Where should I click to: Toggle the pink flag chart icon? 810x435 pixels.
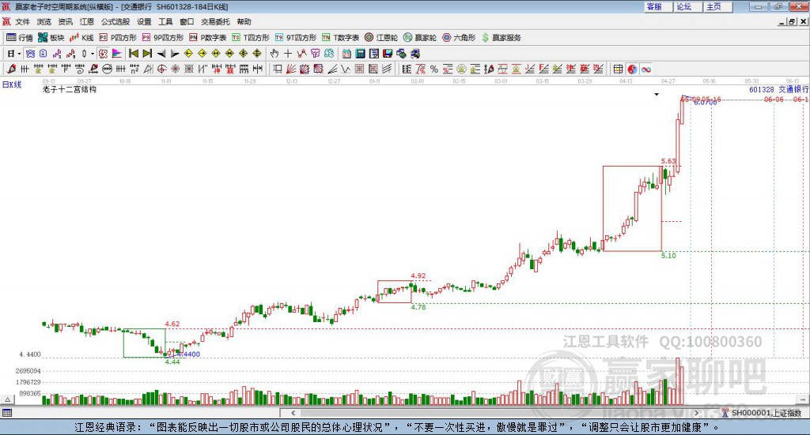(117, 54)
